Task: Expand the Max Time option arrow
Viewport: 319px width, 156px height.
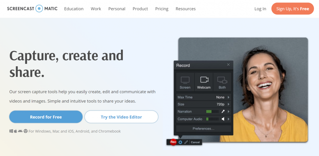Action: tap(229, 97)
